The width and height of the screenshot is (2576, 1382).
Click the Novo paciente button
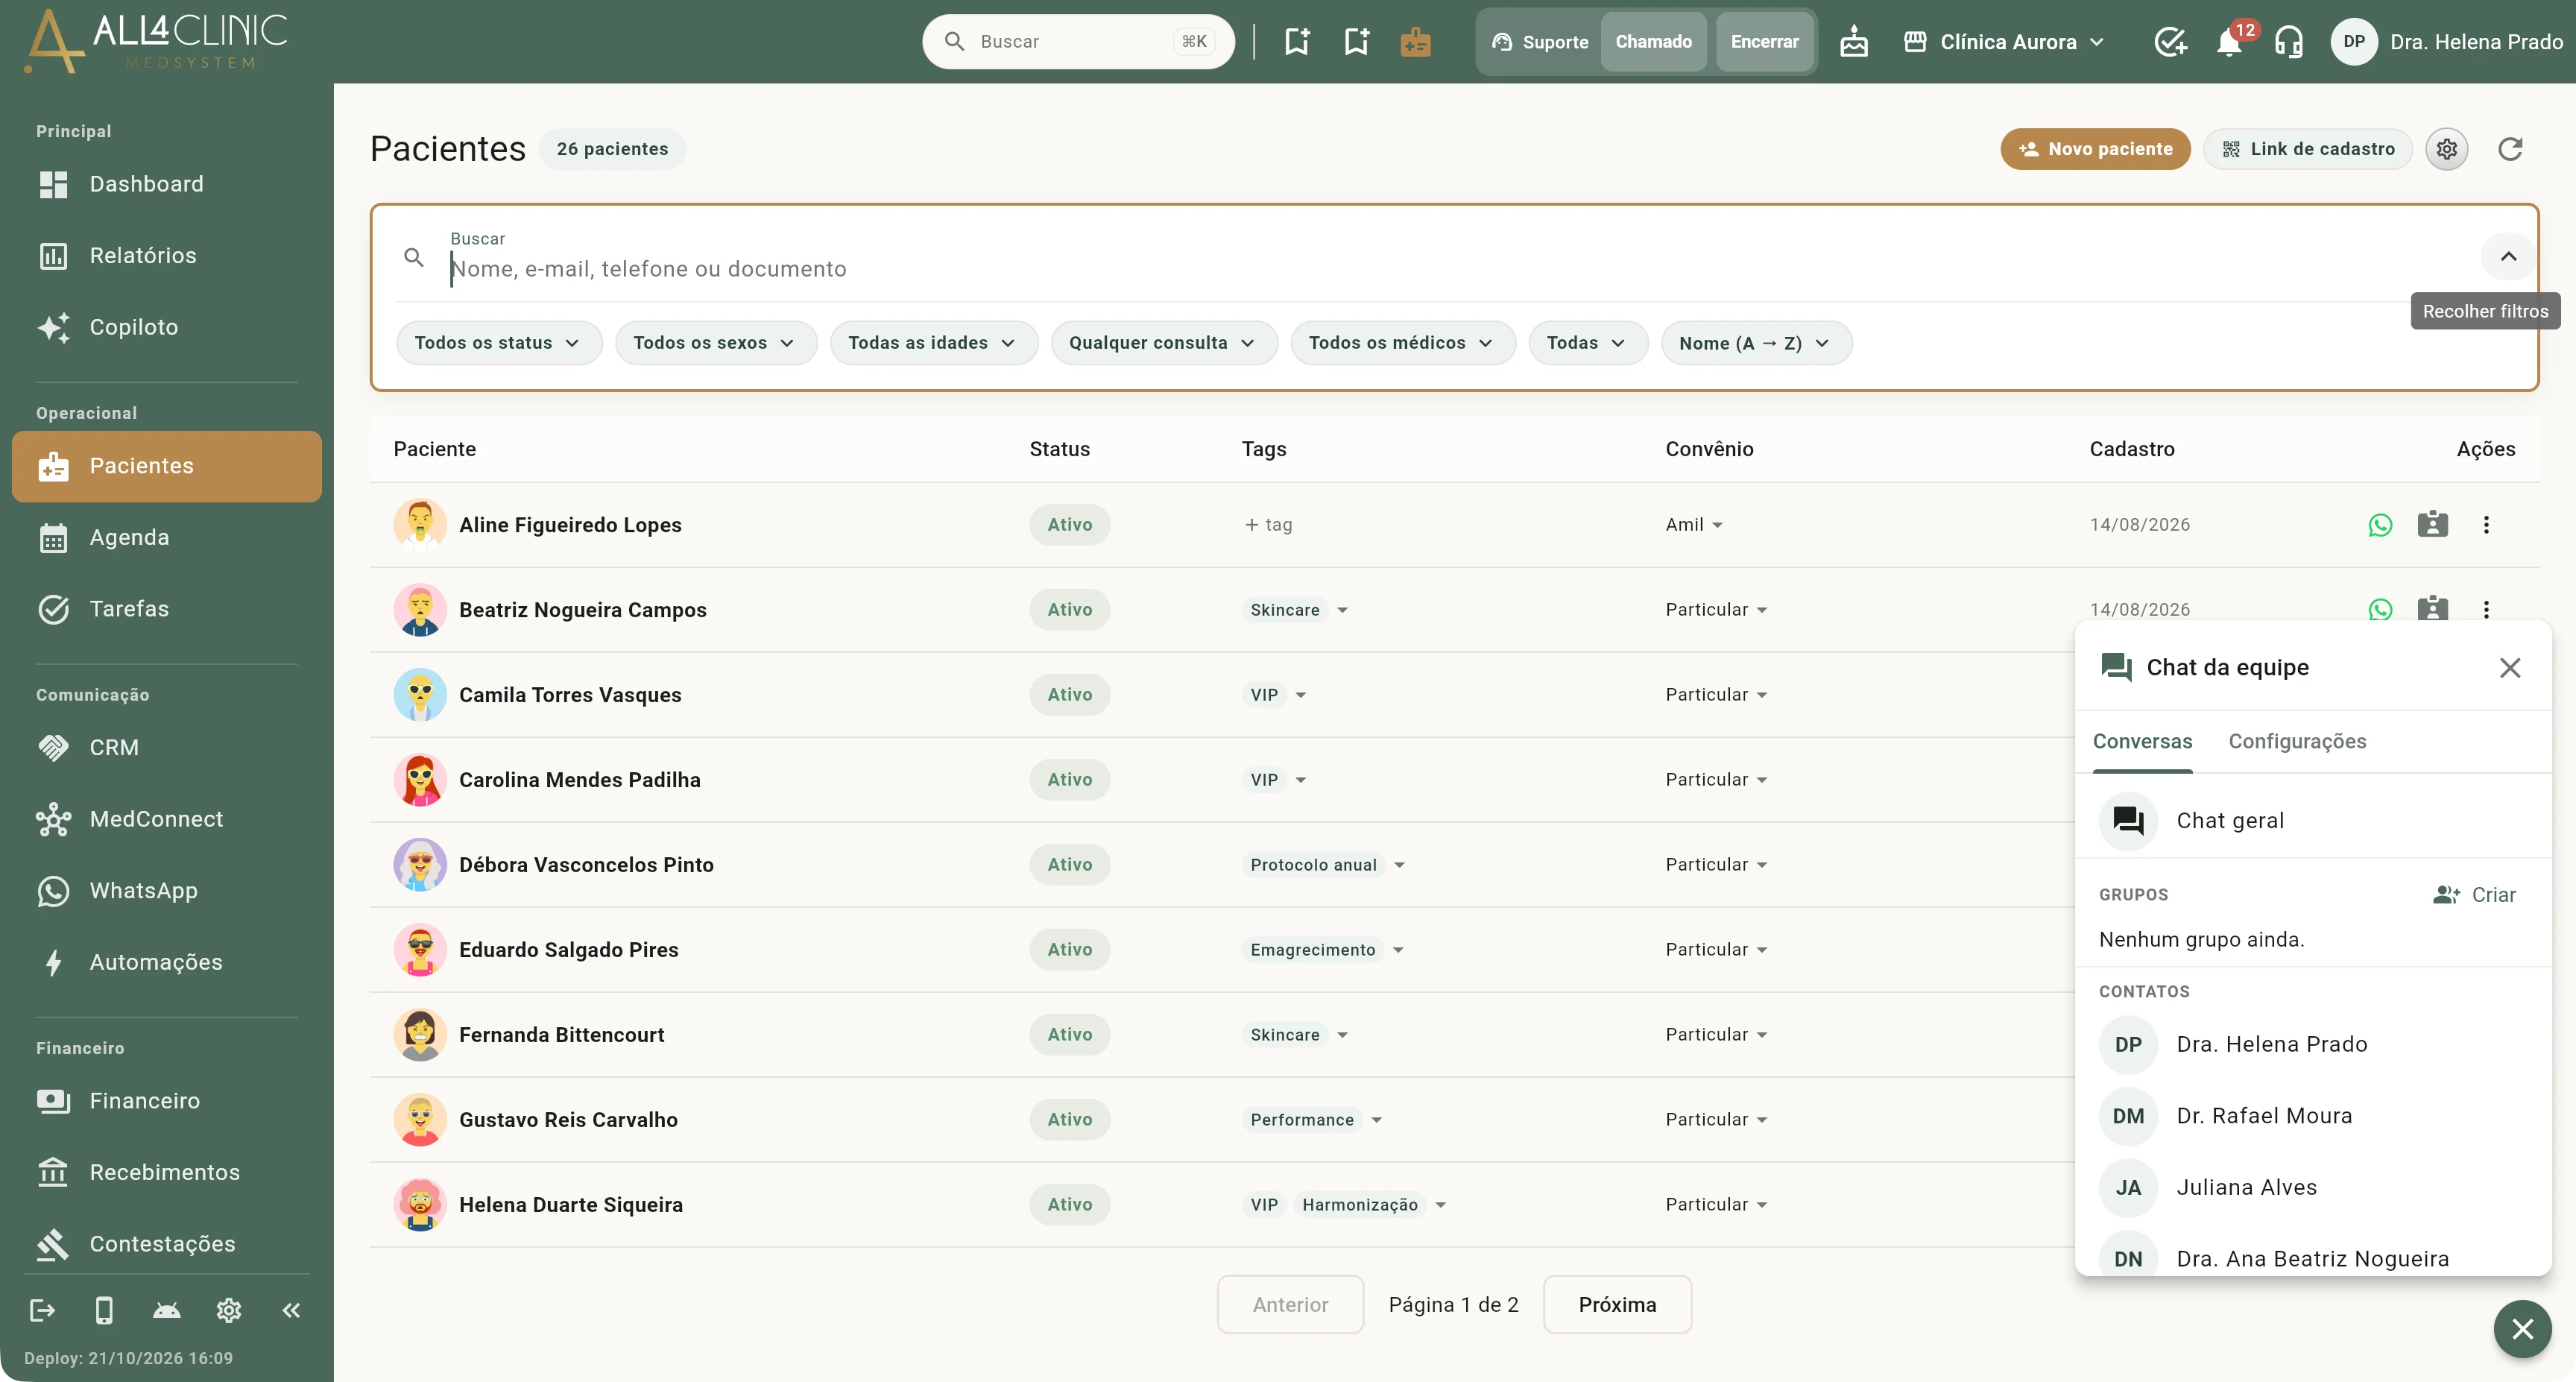pos(2095,149)
